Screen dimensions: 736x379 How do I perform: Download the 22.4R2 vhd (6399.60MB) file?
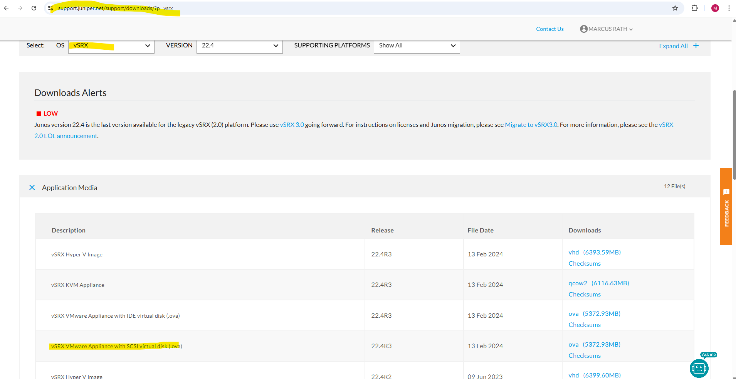pos(595,375)
